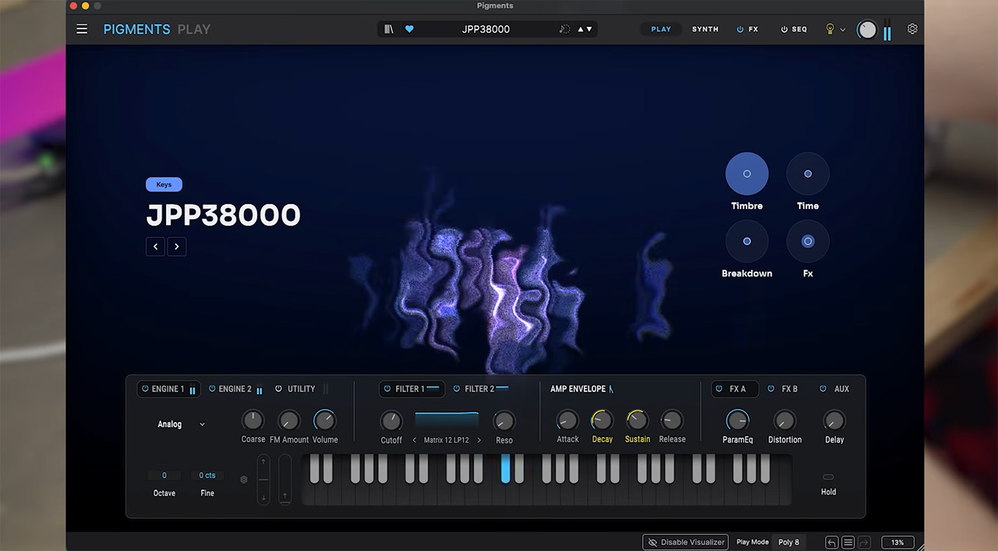Toggle the SEQ power button in the top bar

[x=784, y=29]
